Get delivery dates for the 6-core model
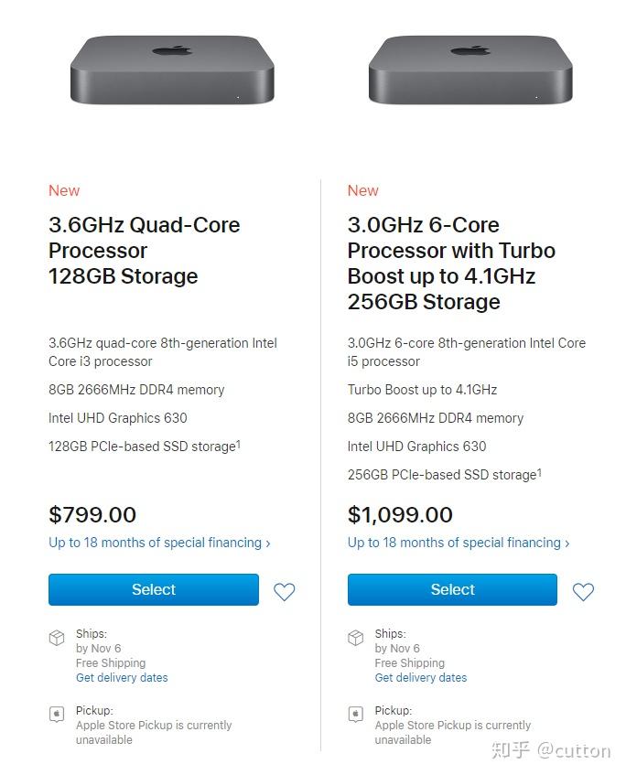This screenshot has height=775, width=626. tap(420, 677)
